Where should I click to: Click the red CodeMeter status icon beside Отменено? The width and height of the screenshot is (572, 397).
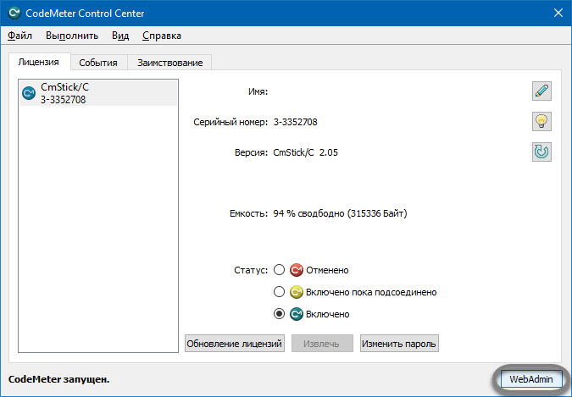pyautogui.click(x=297, y=270)
